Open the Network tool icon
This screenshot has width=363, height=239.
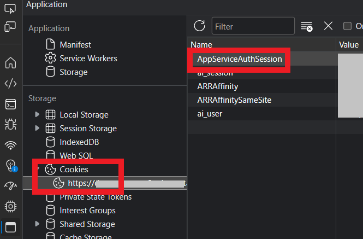[10, 145]
